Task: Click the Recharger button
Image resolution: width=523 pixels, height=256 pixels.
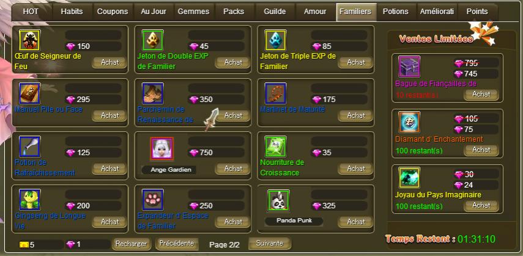Action: (x=131, y=244)
